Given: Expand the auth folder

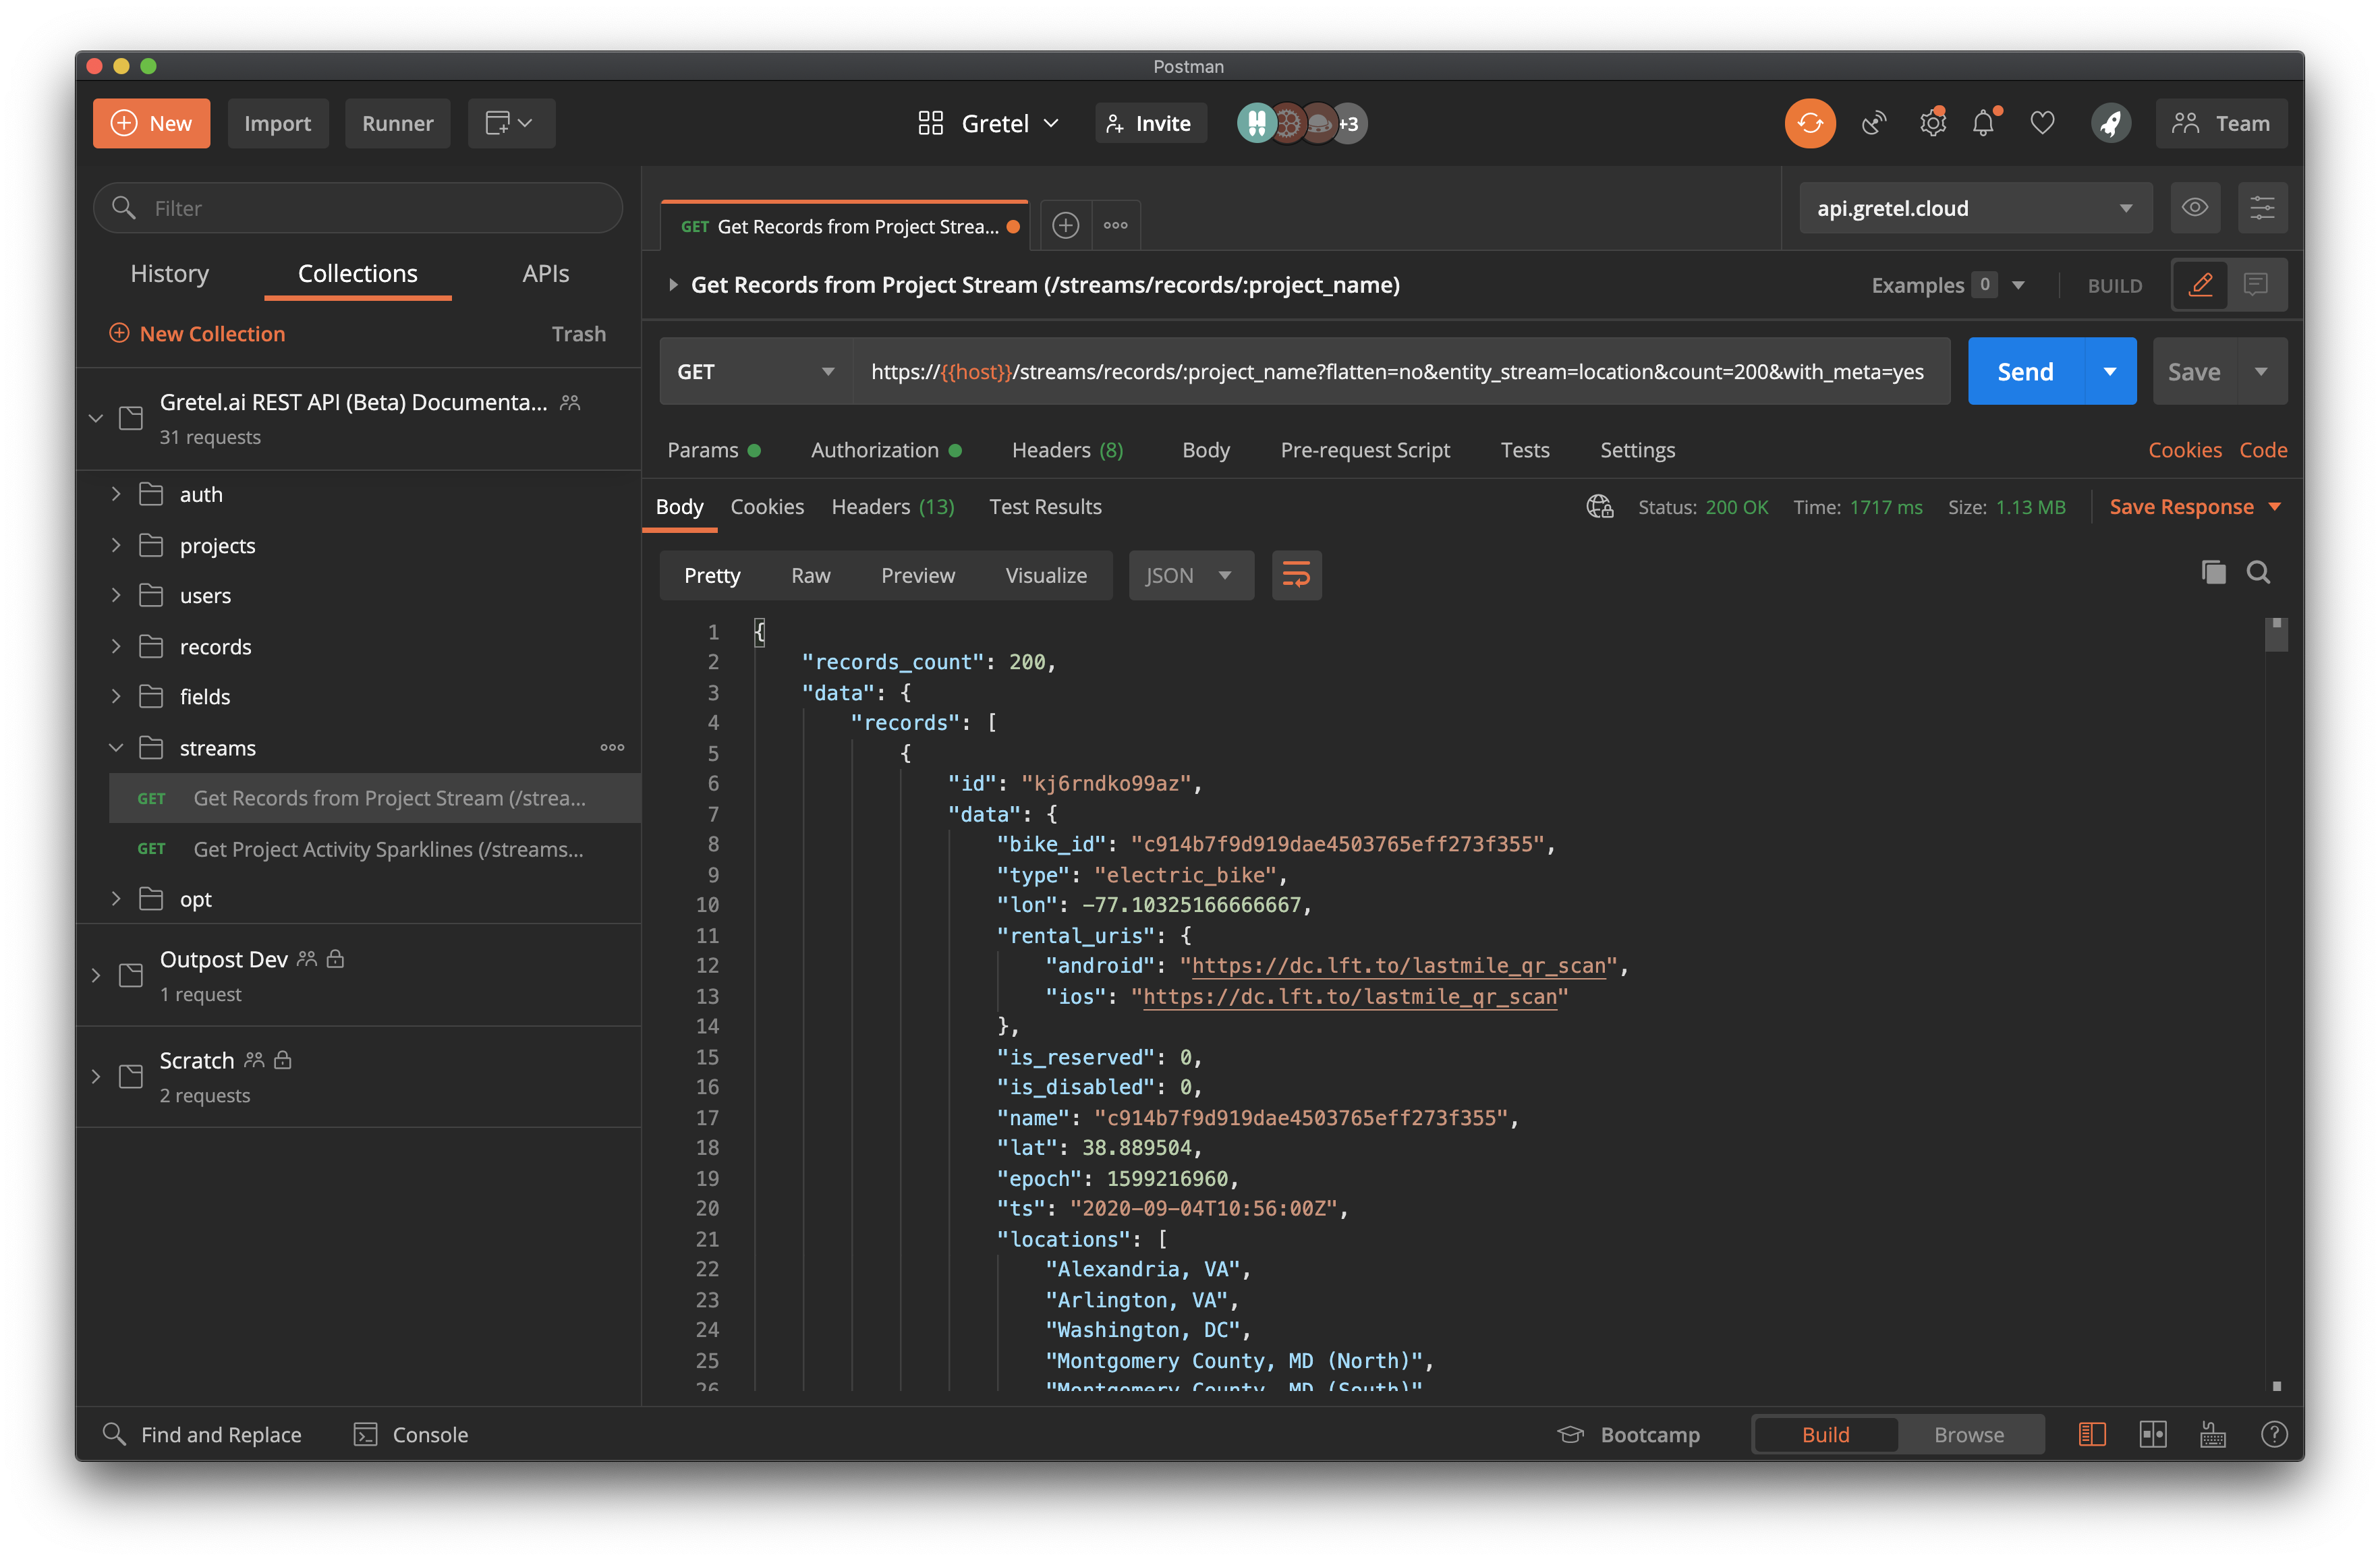Looking at the screenshot, I should 115,493.
